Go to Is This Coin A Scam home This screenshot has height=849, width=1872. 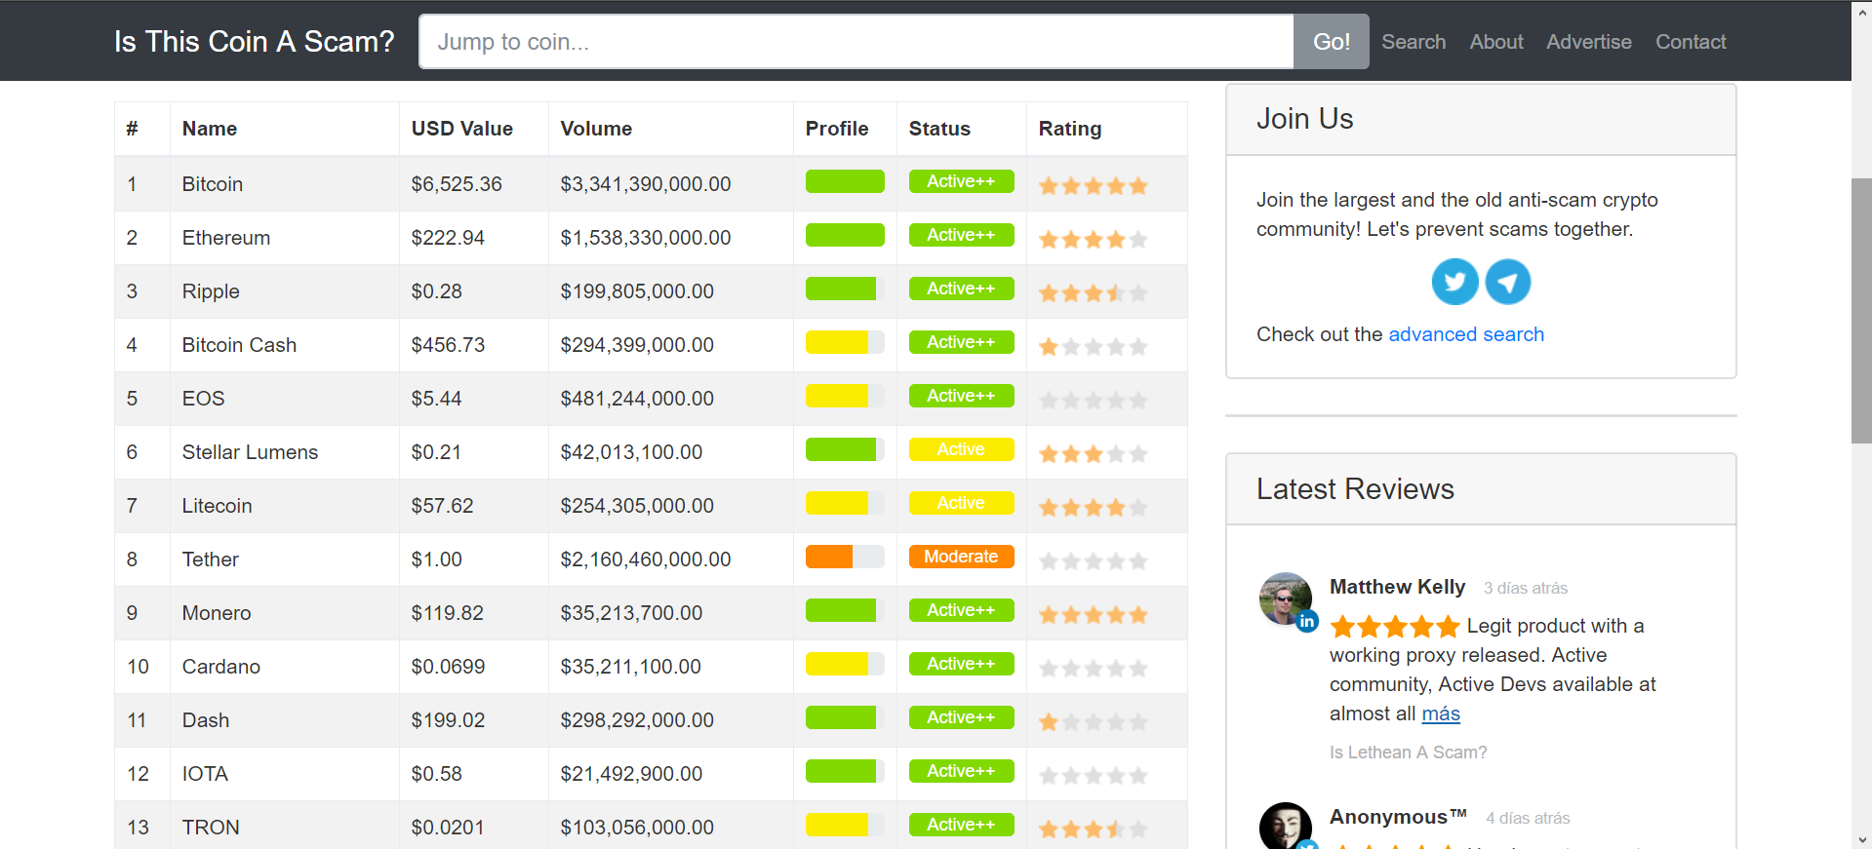point(255,42)
